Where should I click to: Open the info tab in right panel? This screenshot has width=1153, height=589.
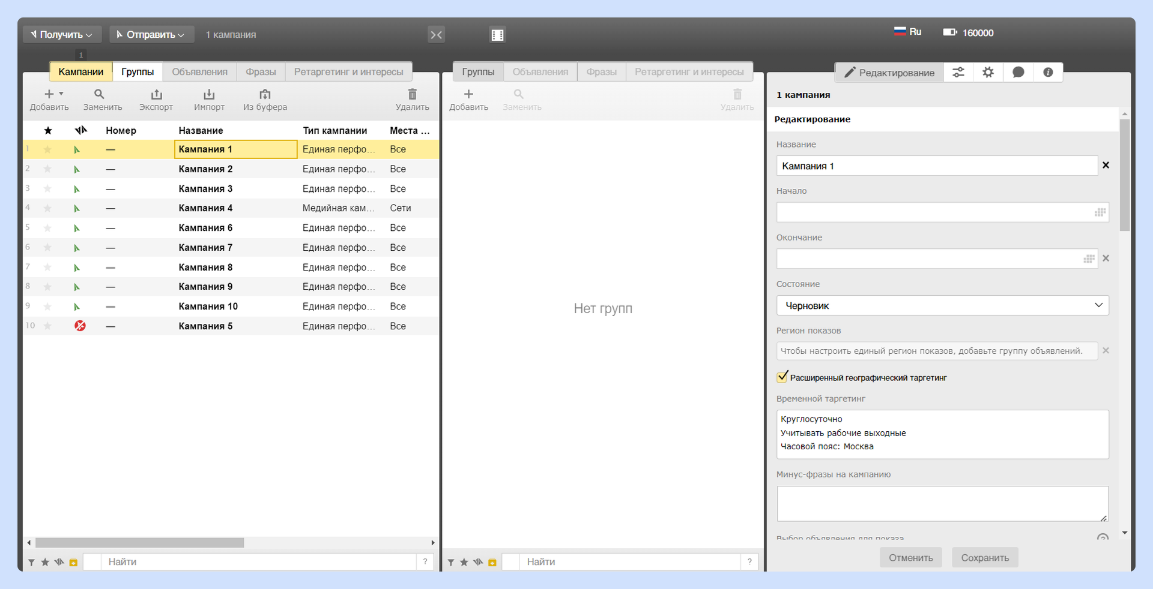pyautogui.click(x=1048, y=73)
